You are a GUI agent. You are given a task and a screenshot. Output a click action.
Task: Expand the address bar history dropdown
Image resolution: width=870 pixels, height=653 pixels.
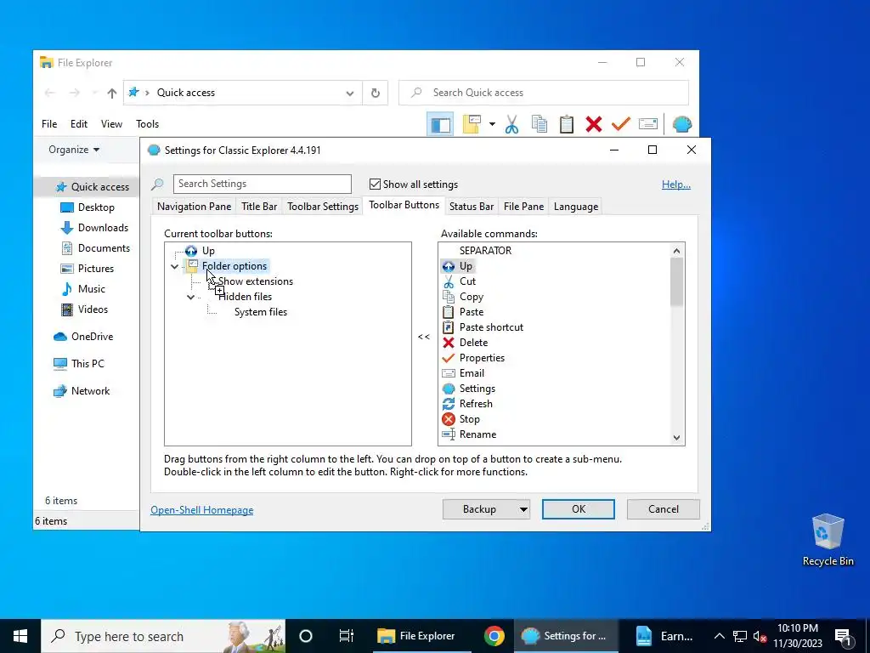pyautogui.click(x=349, y=93)
